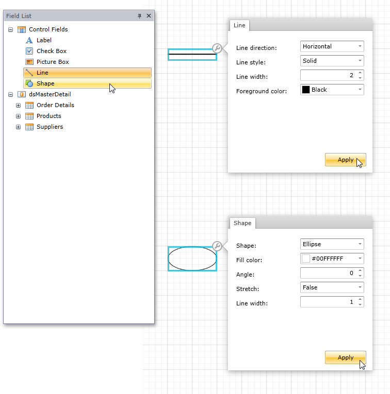Click the Label field's letter A icon
The image size is (390, 394).
(29, 40)
